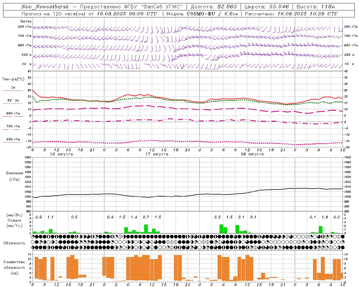Click the 1.4 precipitation total value
The width and height of the screenshot is (359, 287).
coord(134,217)
